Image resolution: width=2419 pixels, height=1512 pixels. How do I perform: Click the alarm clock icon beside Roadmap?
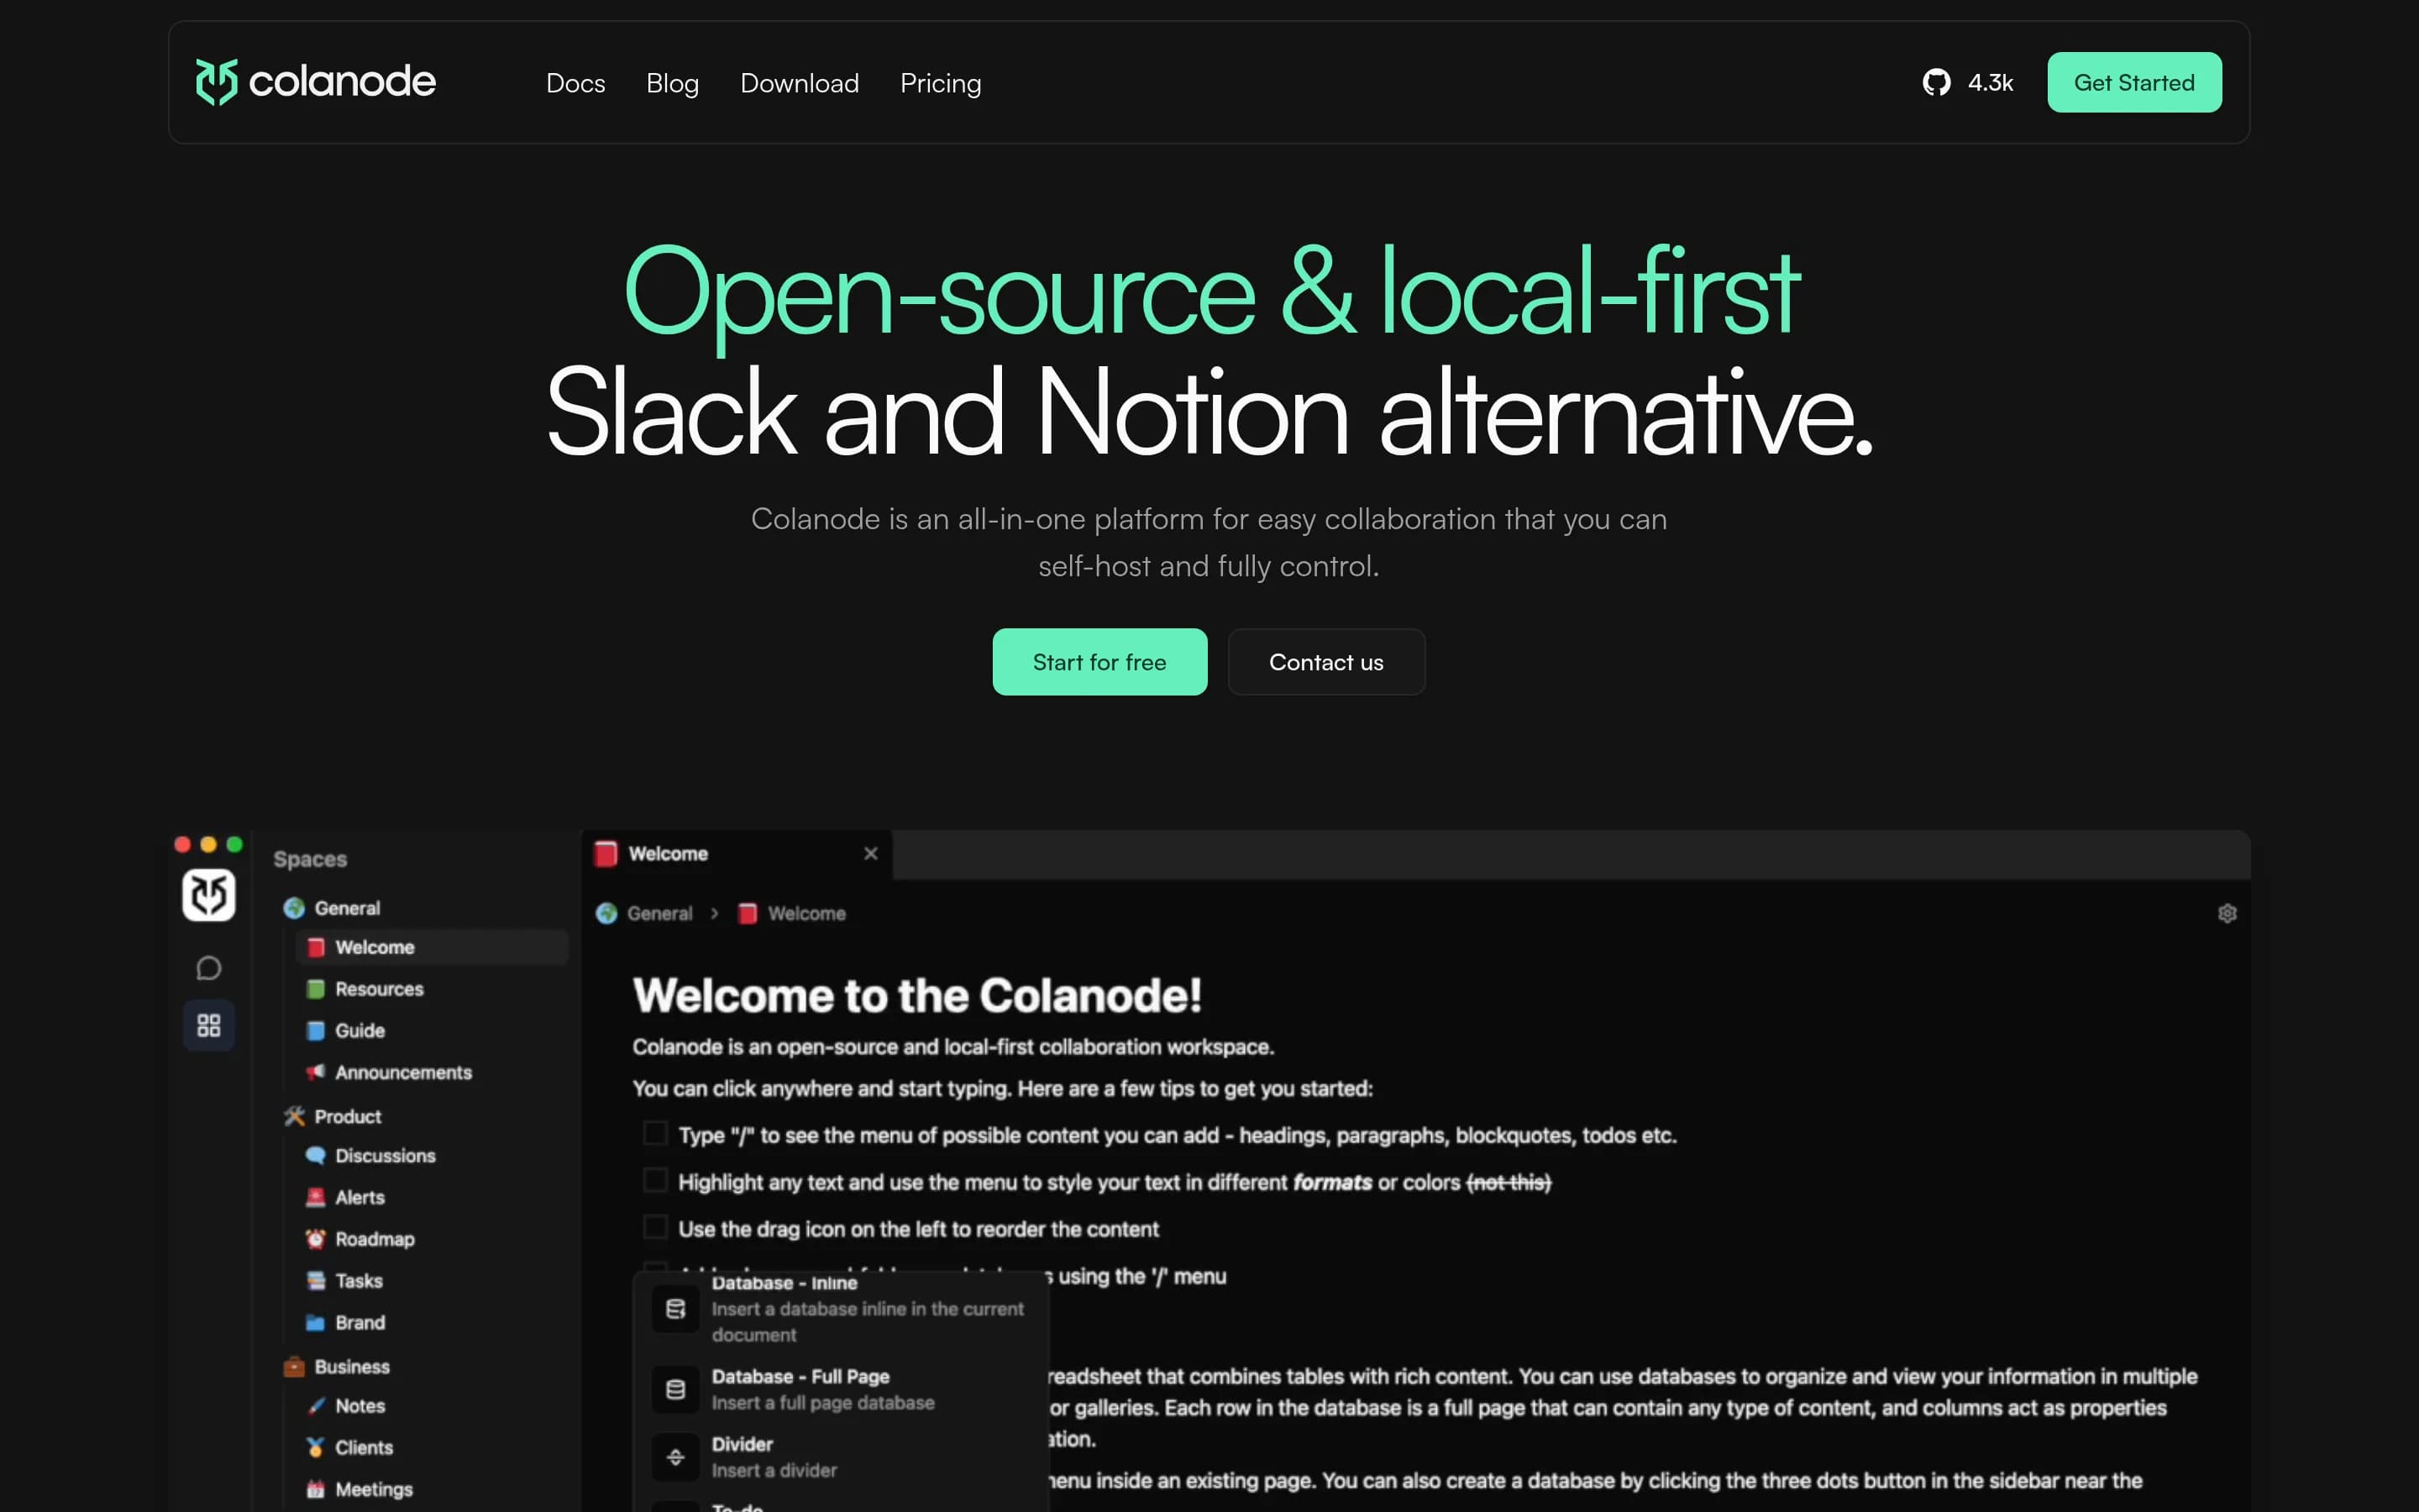click(316, 1239)
